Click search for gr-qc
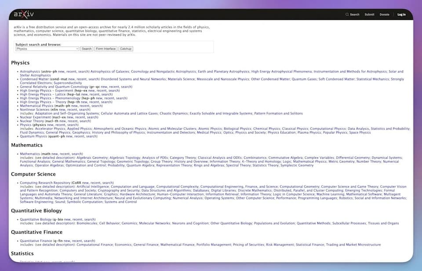Image resolution: width=422 pixels, height=271 pixels. [x=126, y=87]
